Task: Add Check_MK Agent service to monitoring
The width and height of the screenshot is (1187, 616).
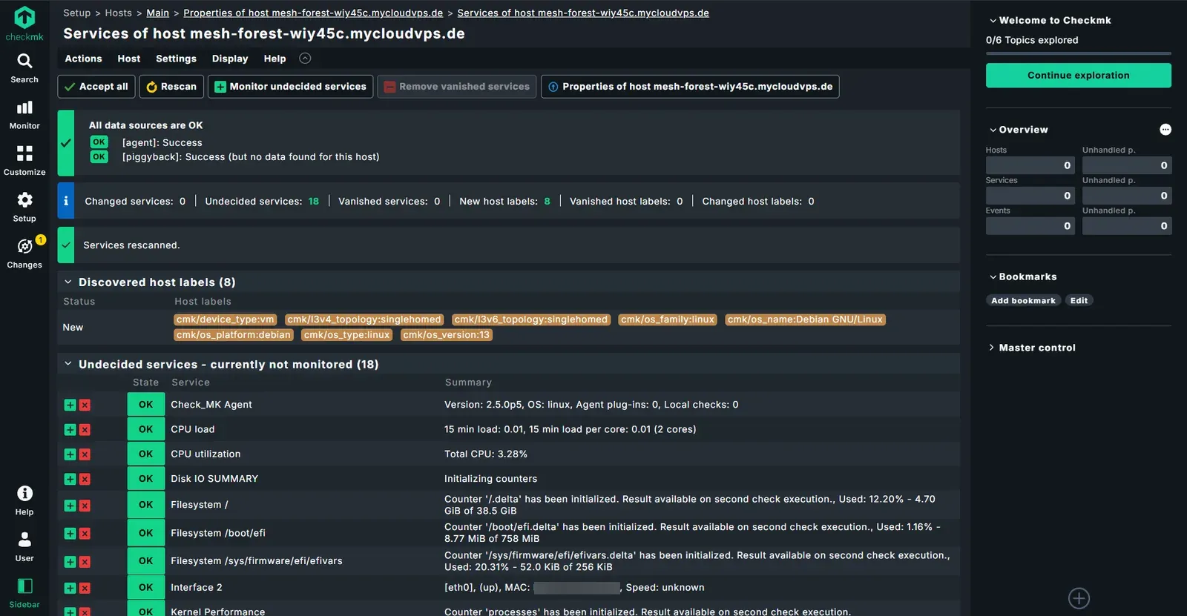Action: [x=70, y=405]
